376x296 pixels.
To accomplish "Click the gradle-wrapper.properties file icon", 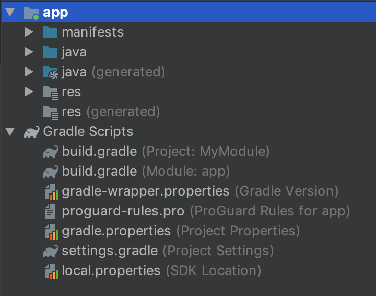I will (x=52, y=191).
